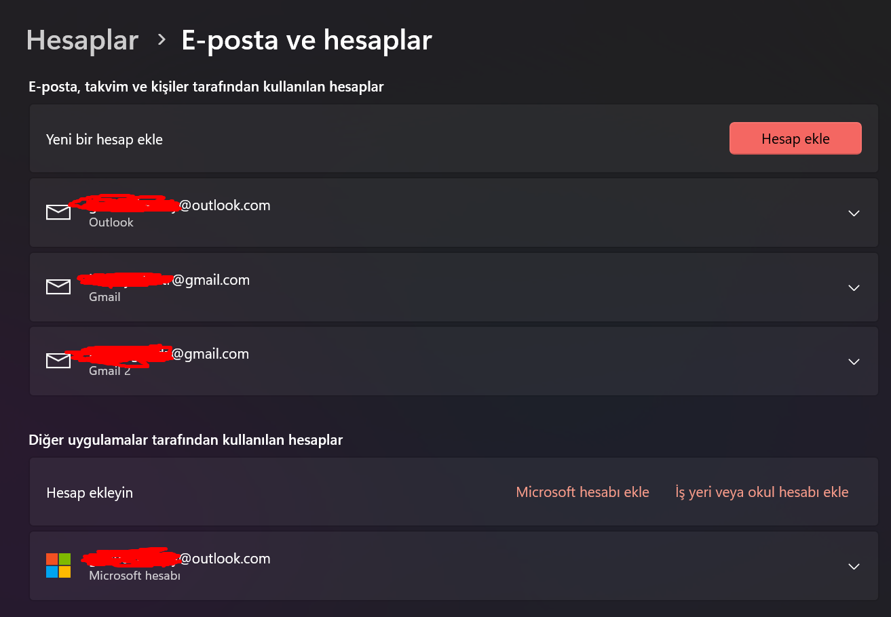This screenshot has width=891, height=617.
Task: Select the E-posta ve hesaplar page title
Action: point(307,40)
